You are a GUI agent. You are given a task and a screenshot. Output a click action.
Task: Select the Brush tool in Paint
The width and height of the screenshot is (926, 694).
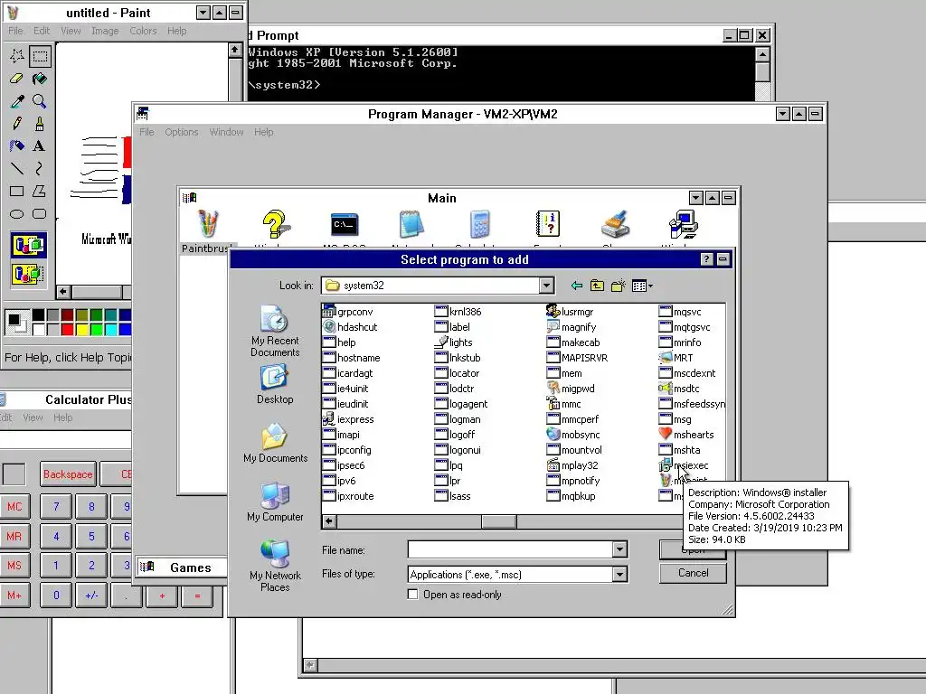[40, 123]
